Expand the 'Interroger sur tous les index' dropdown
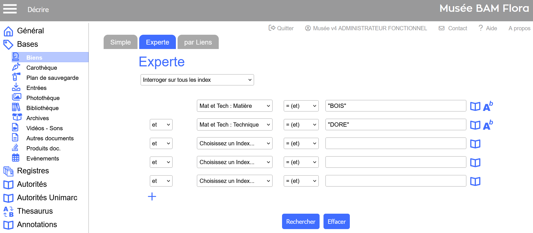This screenshot has height=233, width=533. pos(197,80)
